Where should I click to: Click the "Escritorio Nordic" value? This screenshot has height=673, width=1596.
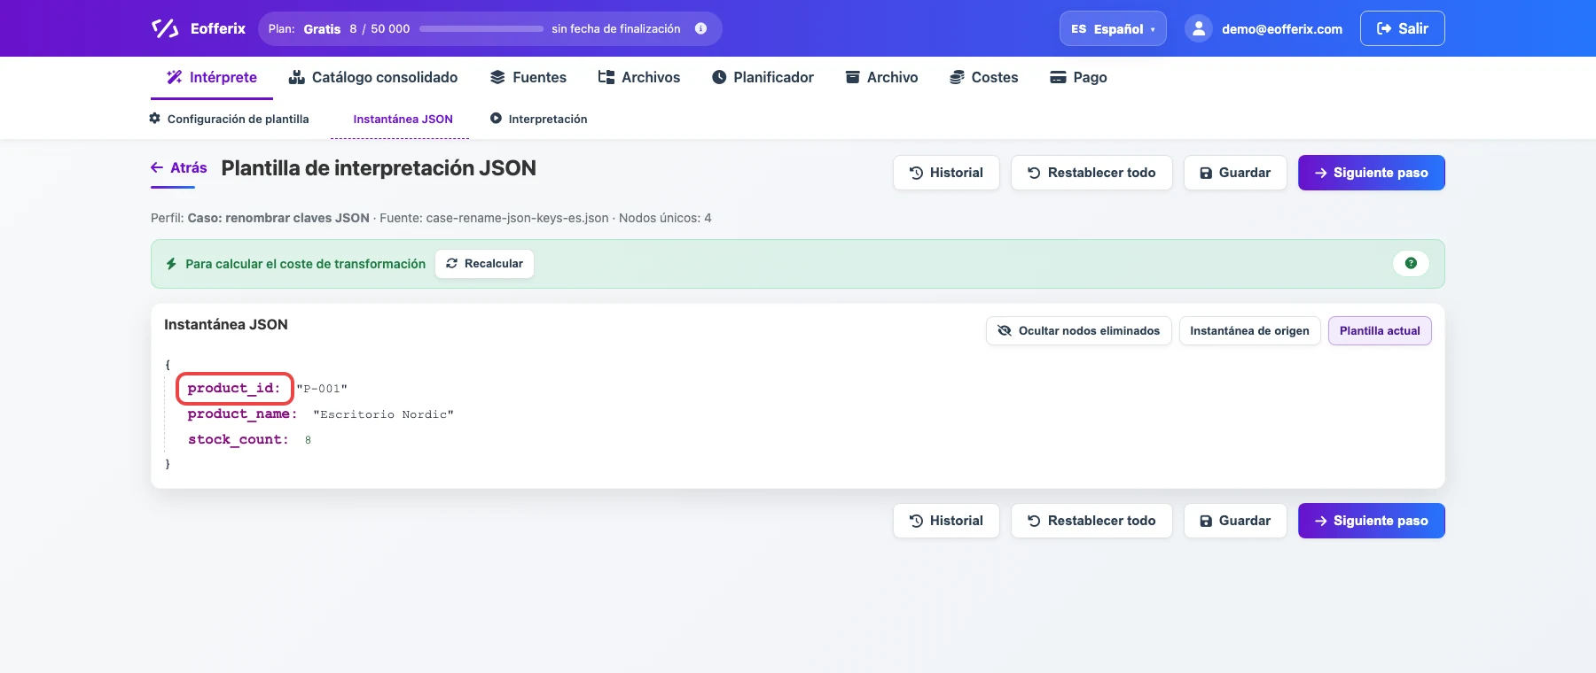pos(383,414)
